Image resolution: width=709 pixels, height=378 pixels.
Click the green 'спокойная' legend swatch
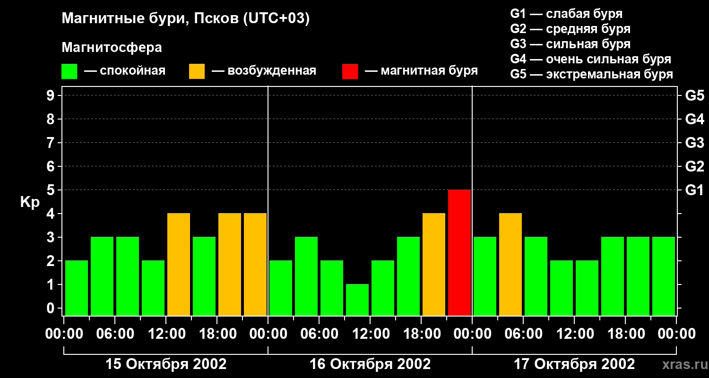[69, 71]
